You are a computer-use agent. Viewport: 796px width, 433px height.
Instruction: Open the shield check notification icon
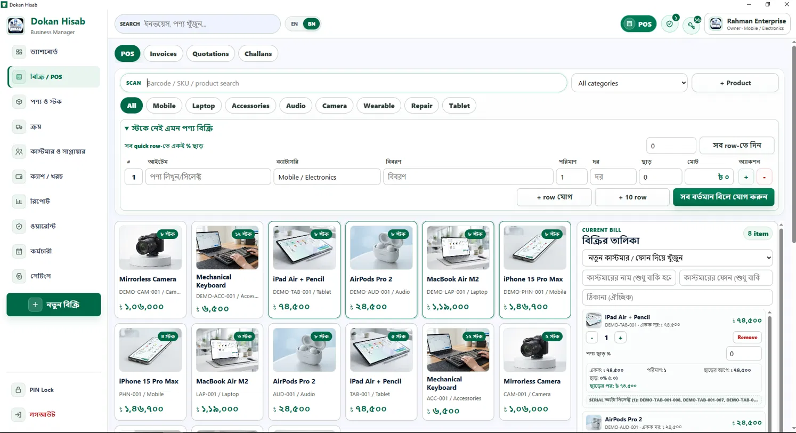pos(670,24)
